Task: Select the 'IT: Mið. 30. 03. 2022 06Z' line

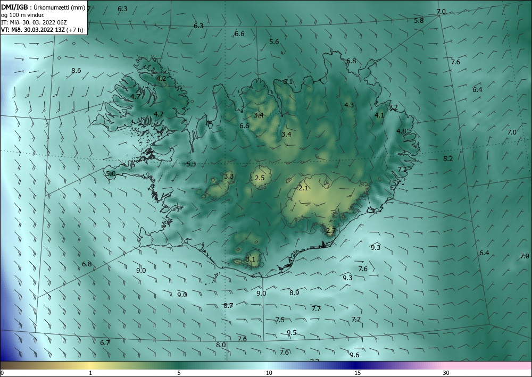Action: pyautogui.click(x=34, y=22)
